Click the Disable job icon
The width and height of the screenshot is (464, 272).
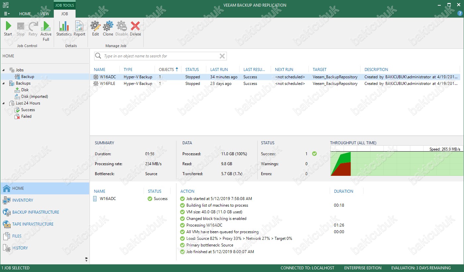[121, 26]
